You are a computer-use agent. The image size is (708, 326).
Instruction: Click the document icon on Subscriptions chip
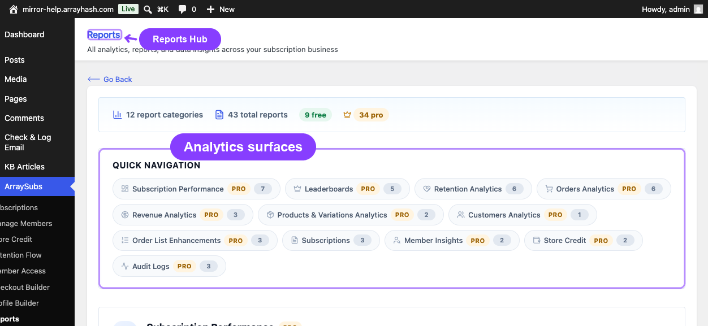295,240
